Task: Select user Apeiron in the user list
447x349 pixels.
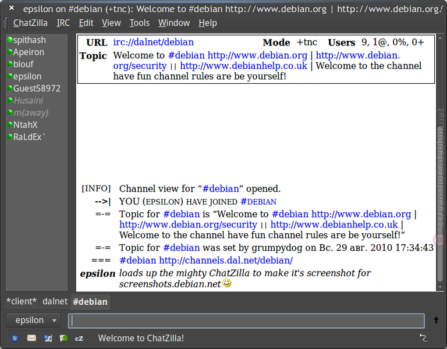Action: 37,52
